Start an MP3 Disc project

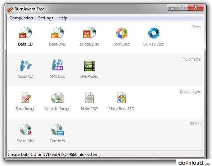coord(57,65)
